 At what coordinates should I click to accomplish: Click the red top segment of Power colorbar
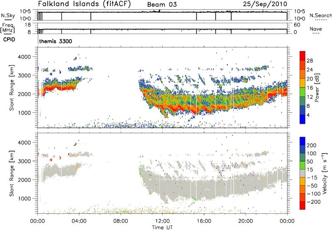(x=303, y=56)
